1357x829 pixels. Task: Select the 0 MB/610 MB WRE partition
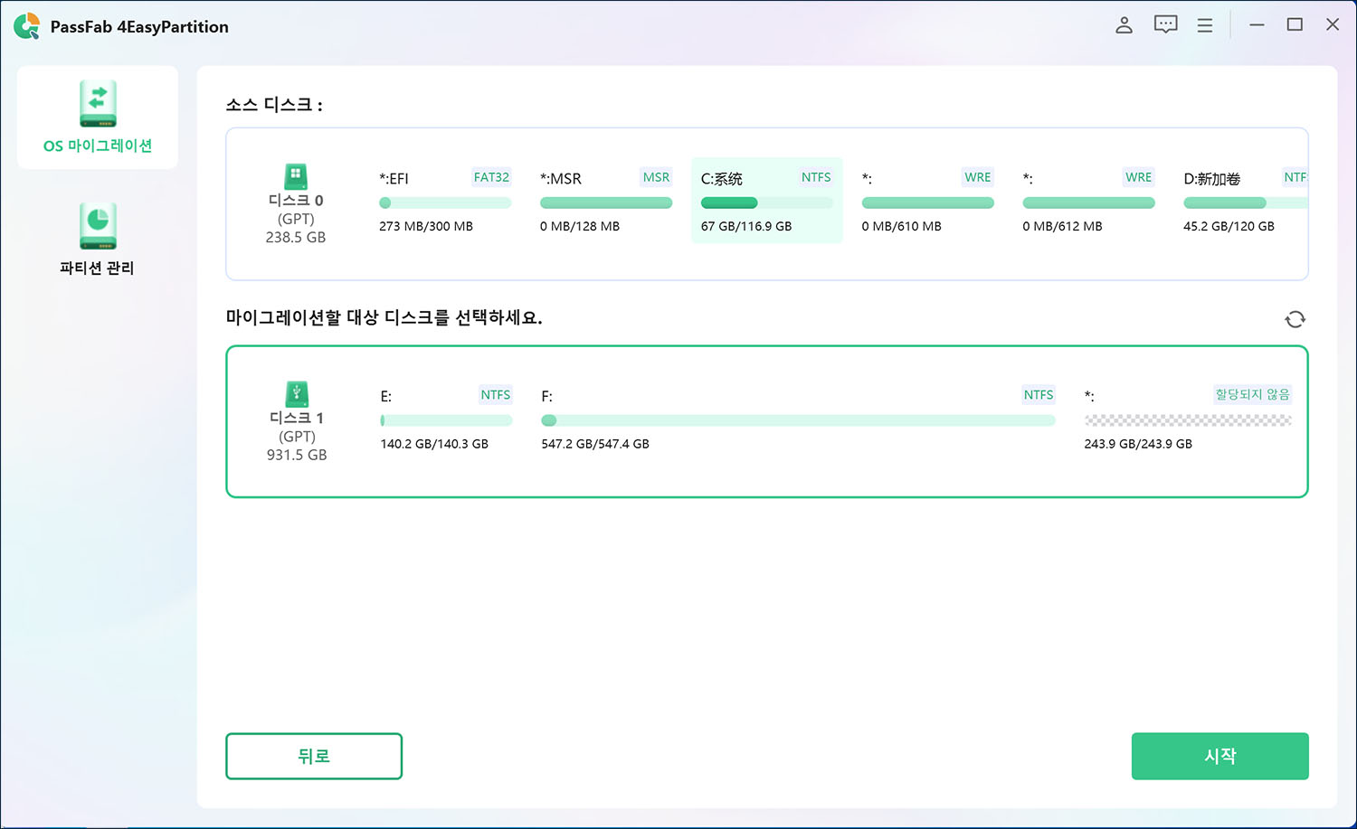927,201
